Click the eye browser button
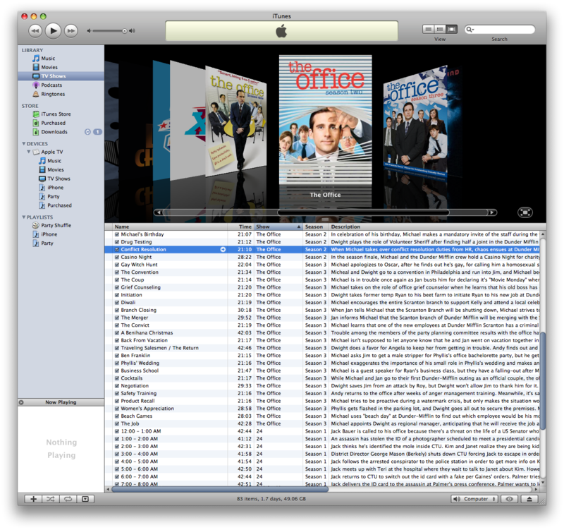 509,499
